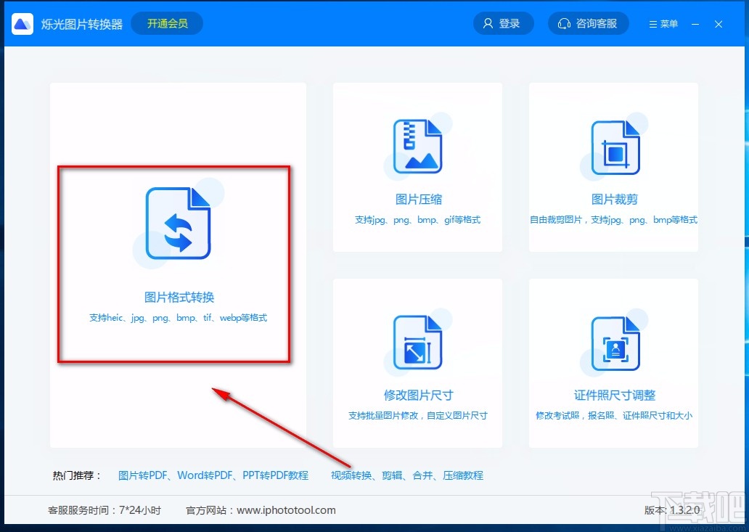Click the headset icon beside 咨询客服

(565, 23)
